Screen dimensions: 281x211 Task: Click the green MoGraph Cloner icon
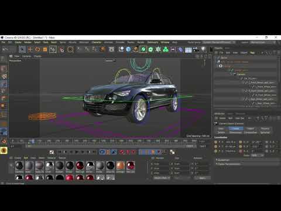(166, 49)
